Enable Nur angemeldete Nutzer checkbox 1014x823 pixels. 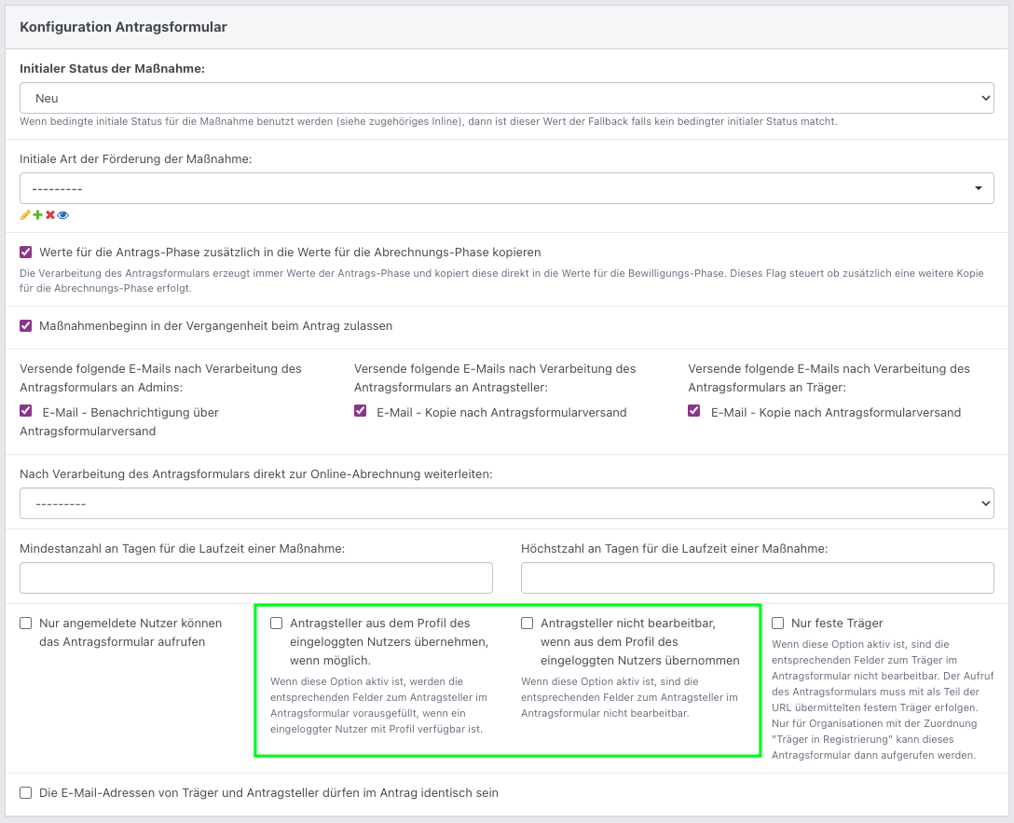pyautogui.click(x=26, y=624)
